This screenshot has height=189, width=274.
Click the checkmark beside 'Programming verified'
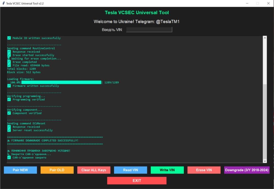9,100
